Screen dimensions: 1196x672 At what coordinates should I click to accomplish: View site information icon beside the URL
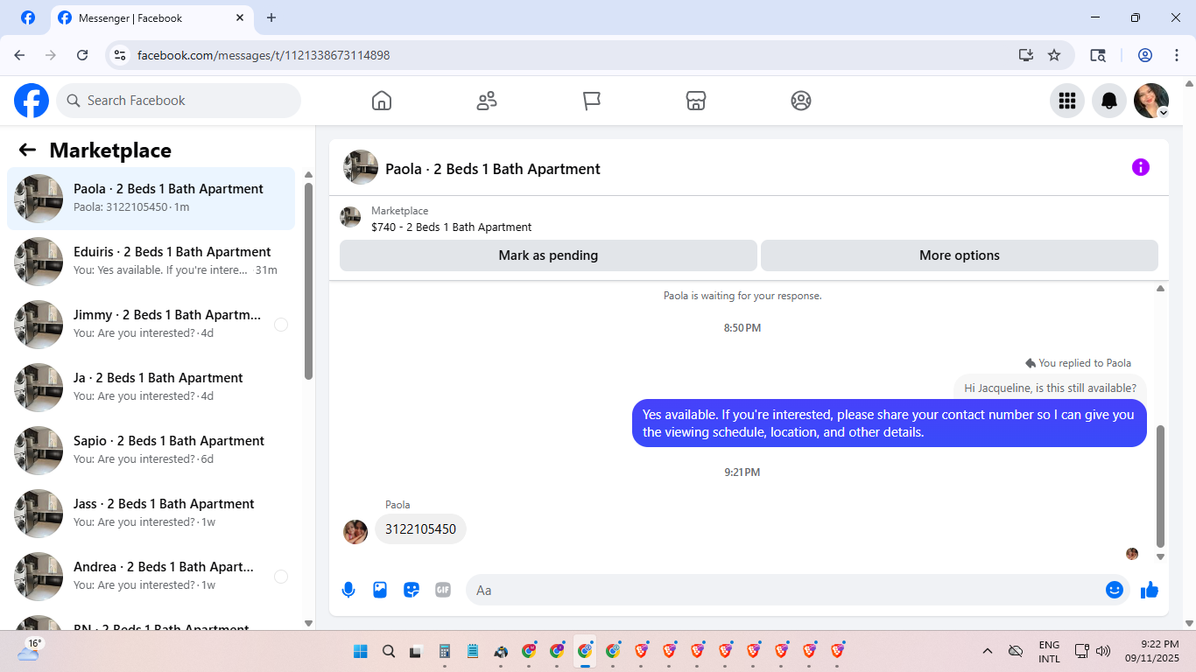(x=121, y=55)
